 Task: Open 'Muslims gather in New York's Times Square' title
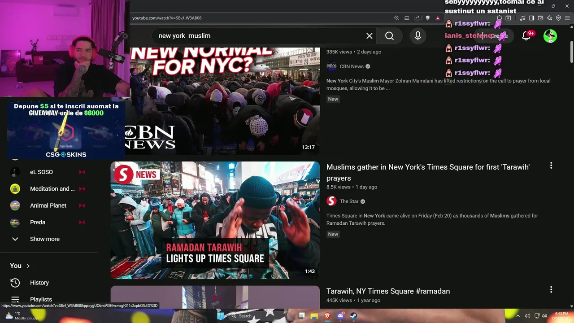(428, 172)
